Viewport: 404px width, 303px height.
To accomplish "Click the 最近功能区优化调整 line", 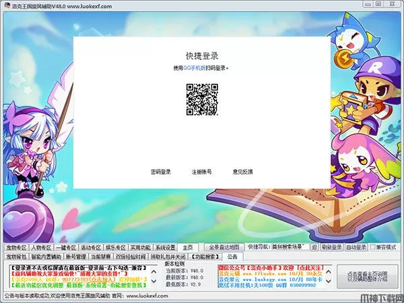I will tap(79, 285).
